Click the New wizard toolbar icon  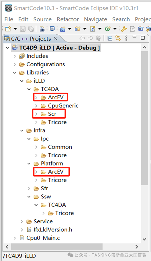[x=8, y=29]
